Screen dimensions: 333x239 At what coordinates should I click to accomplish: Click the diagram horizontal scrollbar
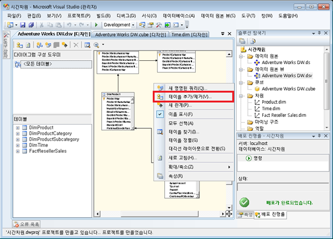pos(159,214)
